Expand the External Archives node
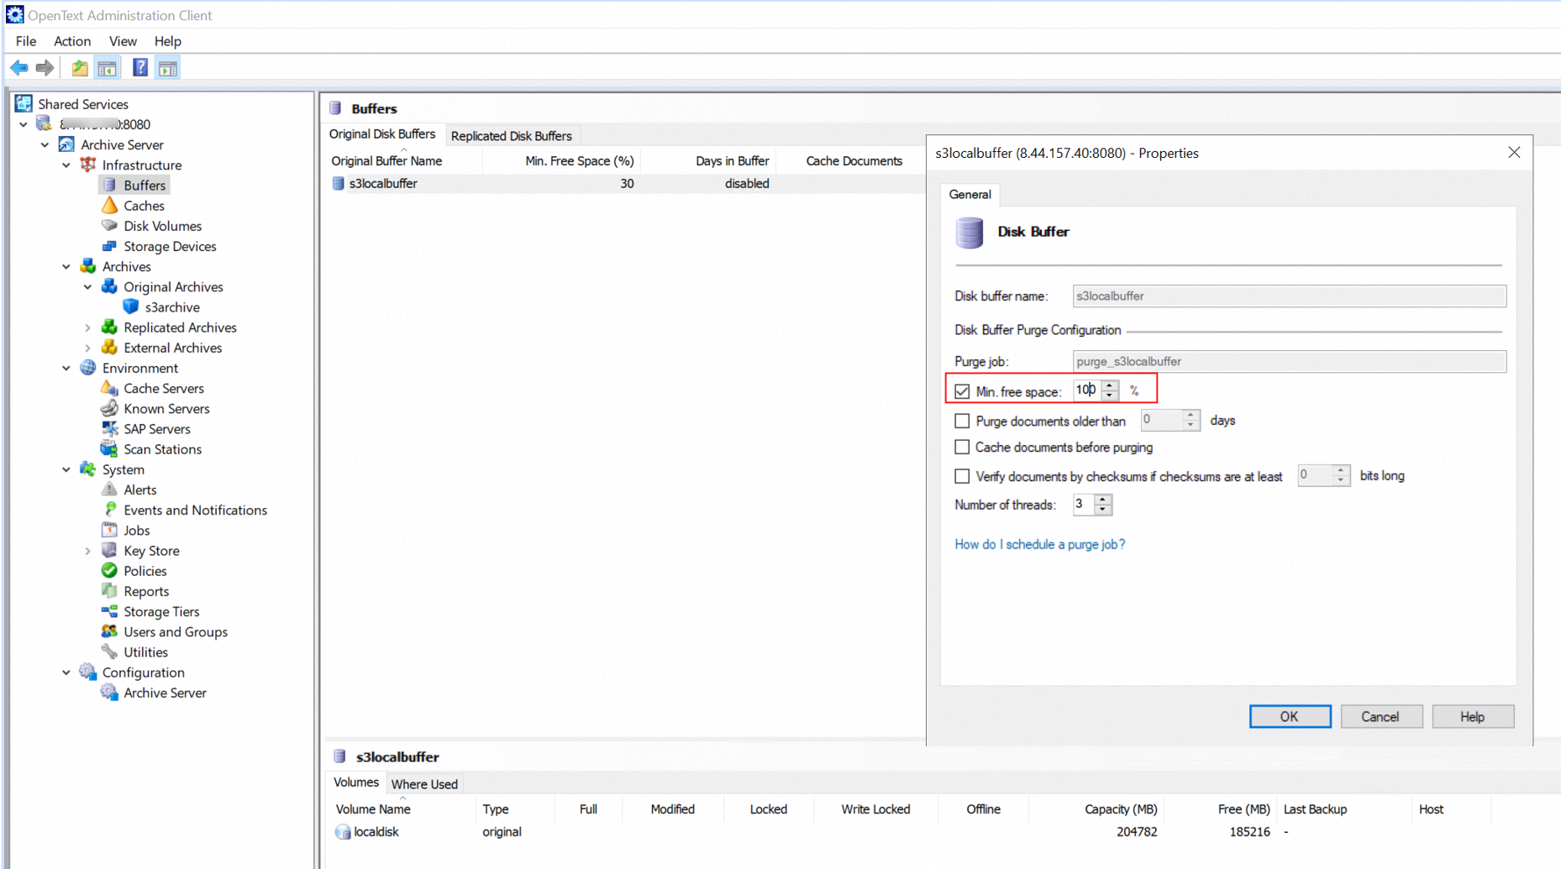This screenshot has width=1561, height=869. (87, 348)
